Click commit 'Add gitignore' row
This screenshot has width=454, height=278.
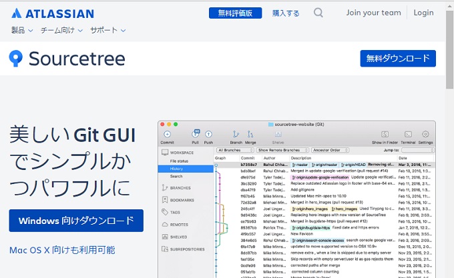pyautogui.click(x=324, y=190)
